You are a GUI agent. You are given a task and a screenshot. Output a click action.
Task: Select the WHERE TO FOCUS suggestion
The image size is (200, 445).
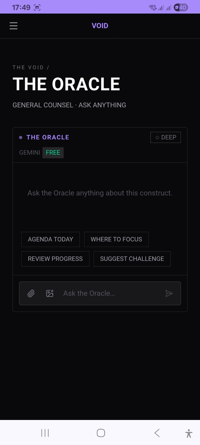click(116, 239)
